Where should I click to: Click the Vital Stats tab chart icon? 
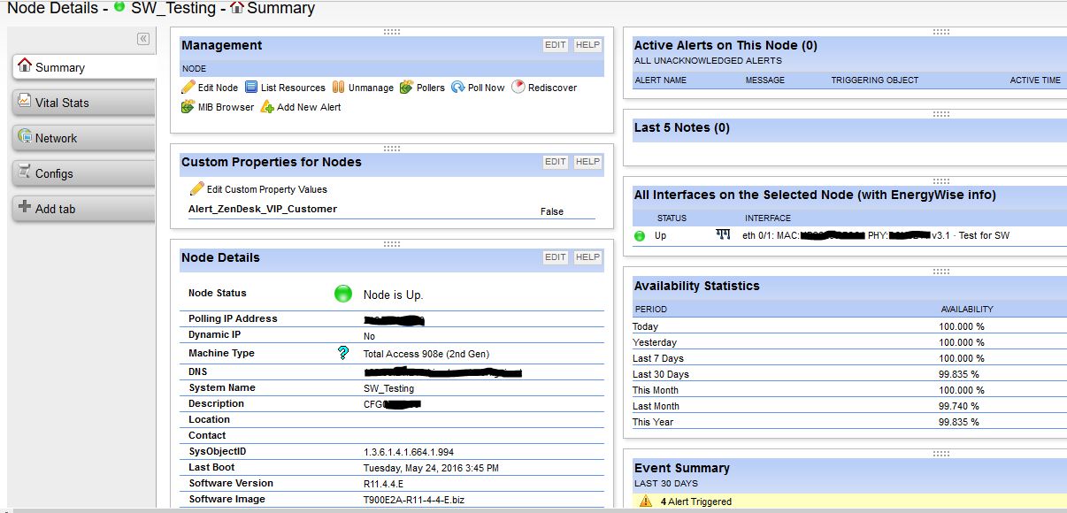(25, 102)
